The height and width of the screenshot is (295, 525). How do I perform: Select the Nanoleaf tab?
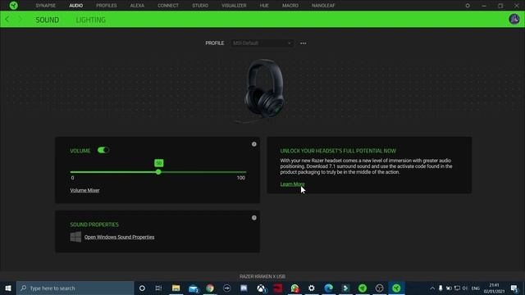pyautogui.click(x=323, y=6)
